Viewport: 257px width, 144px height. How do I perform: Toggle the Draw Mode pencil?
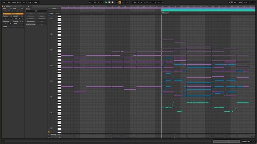tap(229, 2)
